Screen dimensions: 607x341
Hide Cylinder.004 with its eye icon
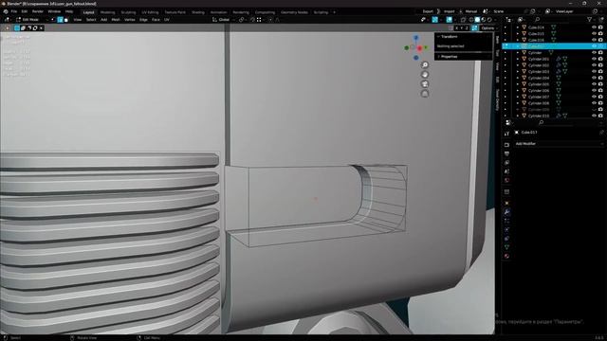tap(595, 78)
